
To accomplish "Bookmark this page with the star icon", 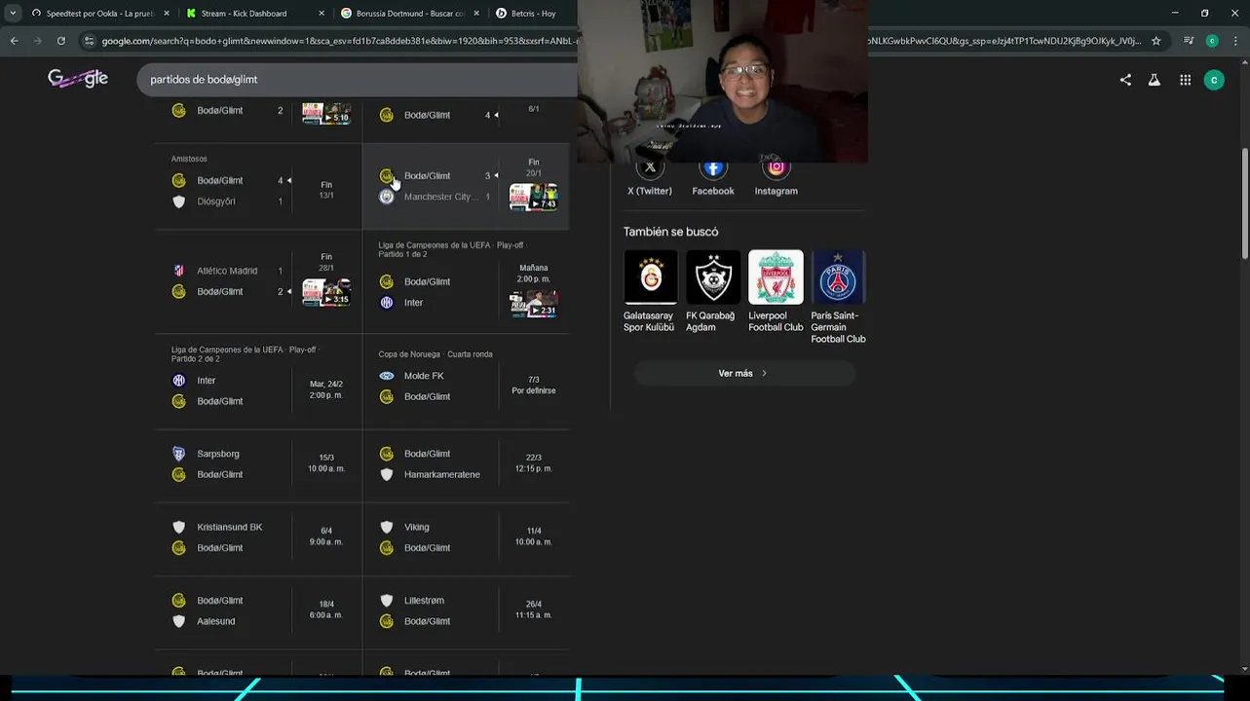I will click(x=1156, y=41).
